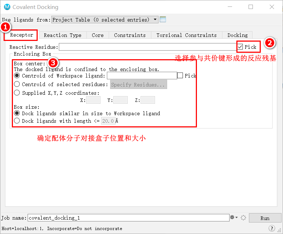Viewport: 283px width, 234px height.
Task: Go to Torsional Constraints tab
Action: tap(187, 35)
